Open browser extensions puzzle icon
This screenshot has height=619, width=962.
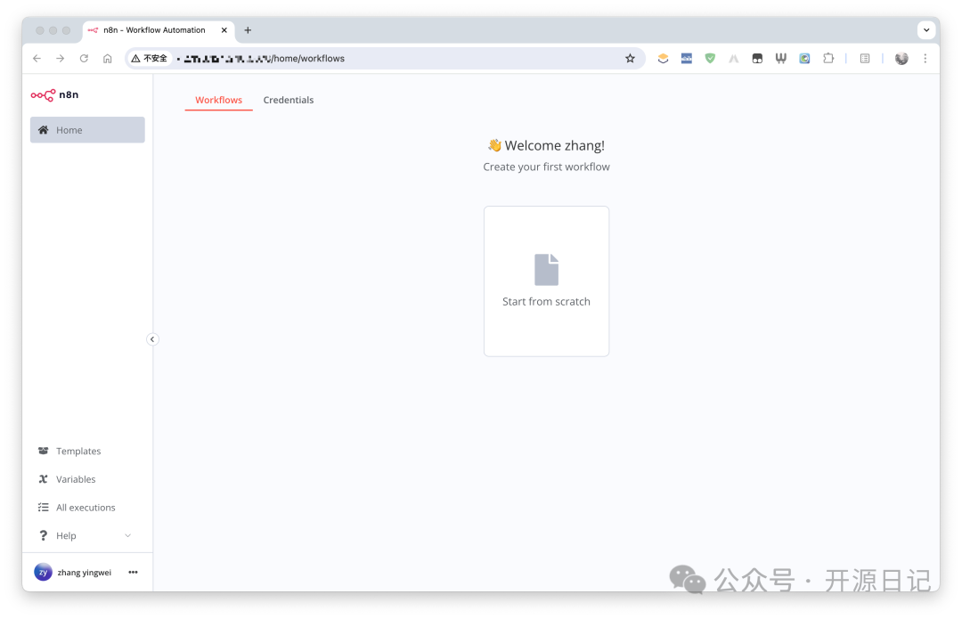pyautogui.click(x=828, y=59)
